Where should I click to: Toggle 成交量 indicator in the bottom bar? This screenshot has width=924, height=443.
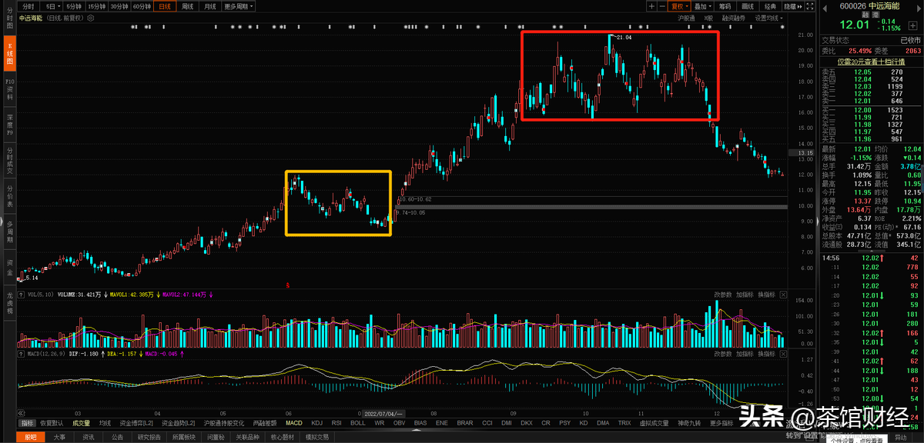click(x=81, y=423)
